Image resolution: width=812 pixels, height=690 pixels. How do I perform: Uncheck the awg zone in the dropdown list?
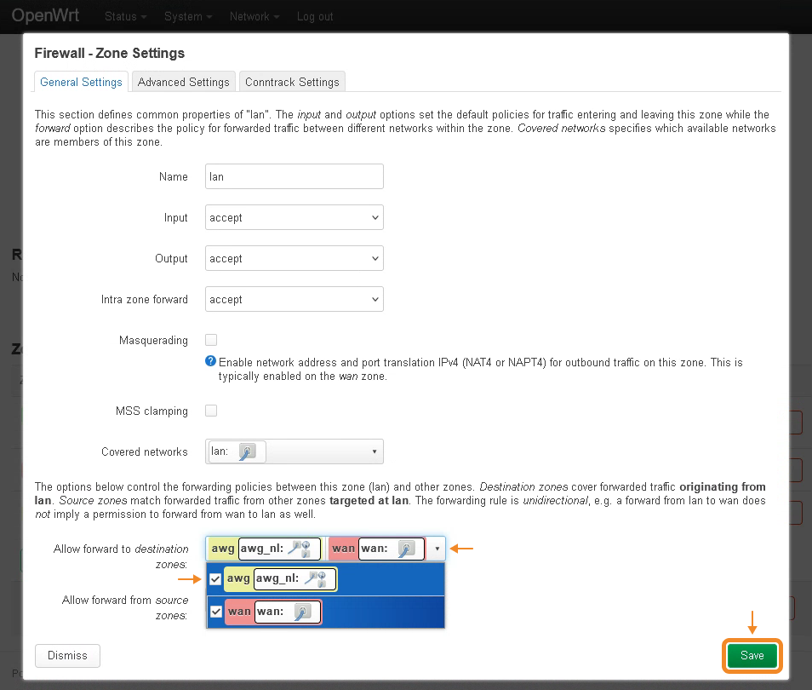[216, 579]
